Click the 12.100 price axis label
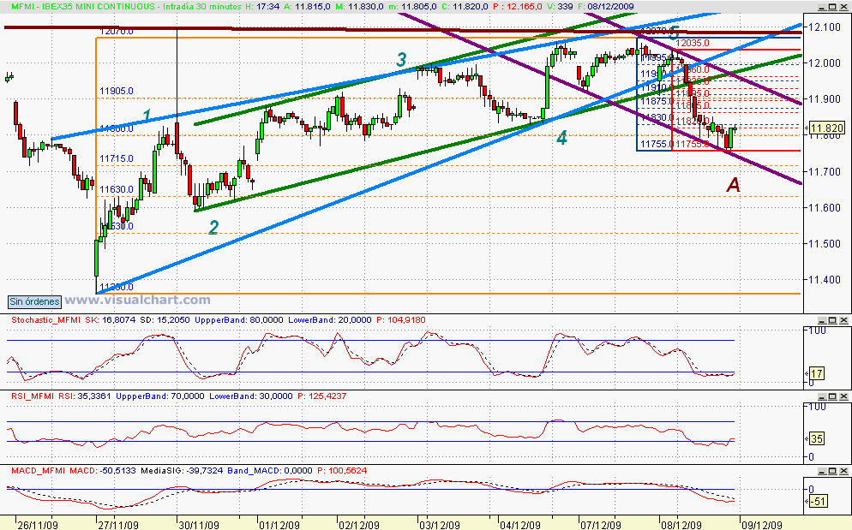Viewport: 852px width, 530px height. tap(825, 27)
